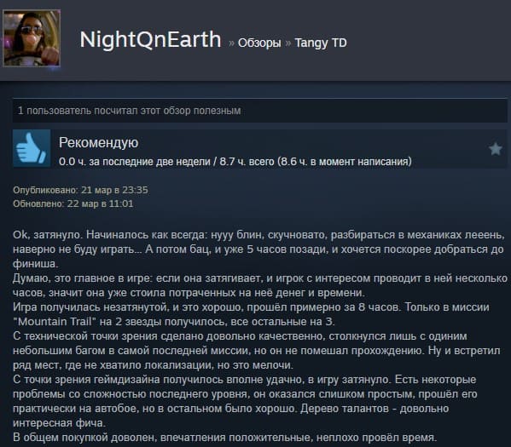This screenshot has width=511, height=447.
Task: Click the final line 'В общем покупкой доволен'
Action: coord(224,438)
